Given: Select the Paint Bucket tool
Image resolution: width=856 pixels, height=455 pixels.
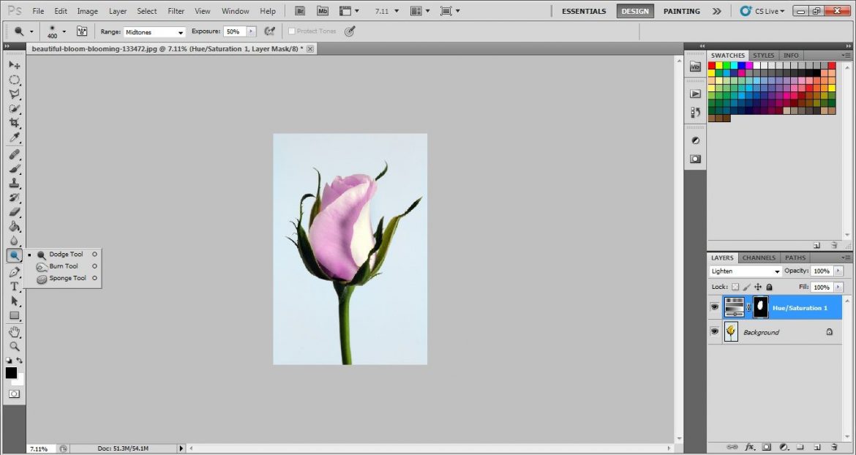Looking at the screenshot, I should tap(14, 227).
